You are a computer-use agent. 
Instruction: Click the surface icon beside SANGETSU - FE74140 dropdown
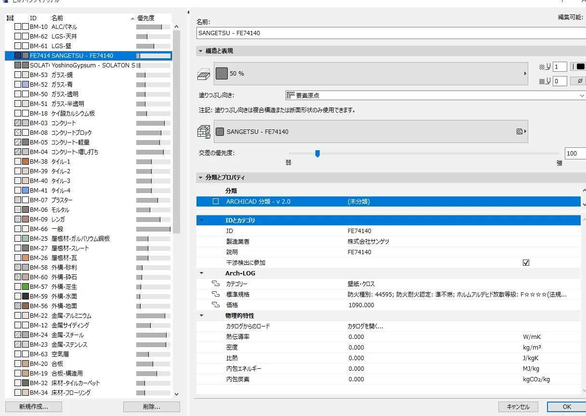tap(205, 132)
